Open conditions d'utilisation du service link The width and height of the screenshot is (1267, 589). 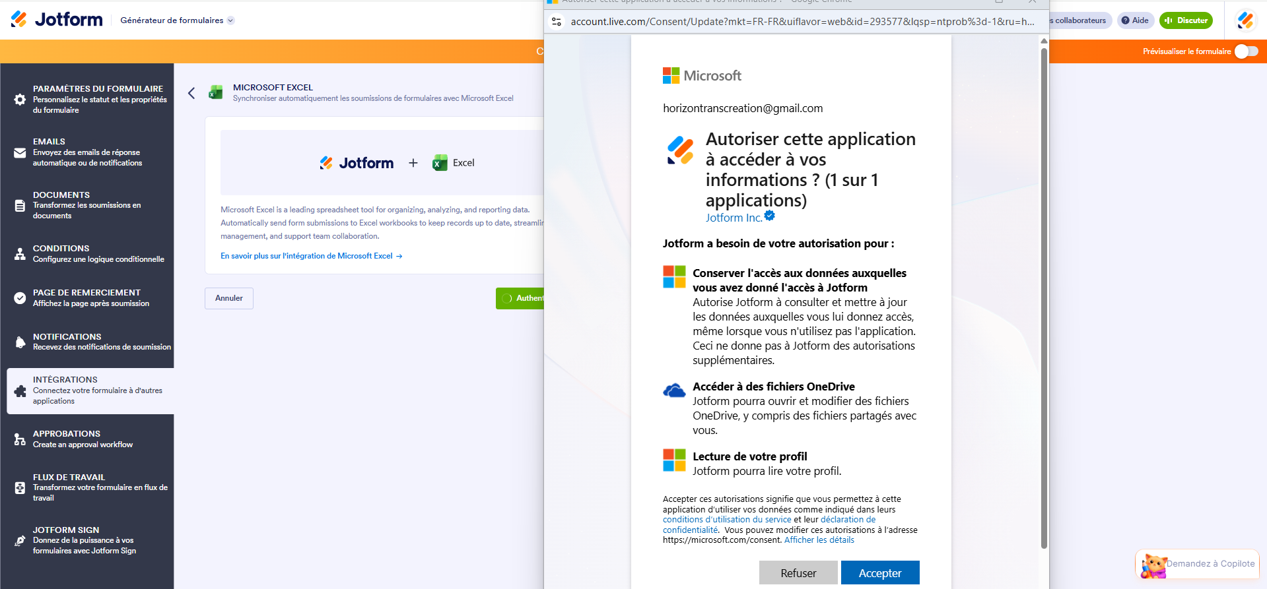click(x=727, y=520)
